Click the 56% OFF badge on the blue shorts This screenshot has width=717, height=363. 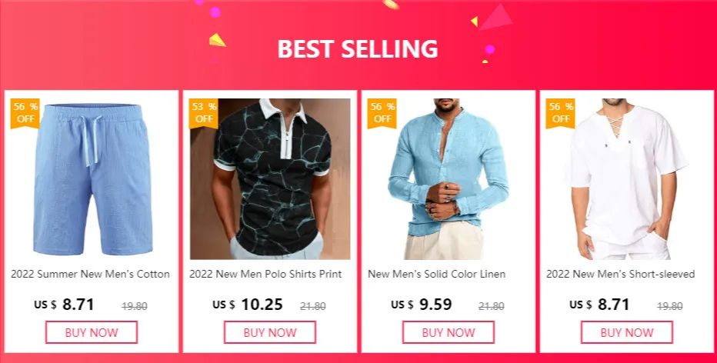25,113
